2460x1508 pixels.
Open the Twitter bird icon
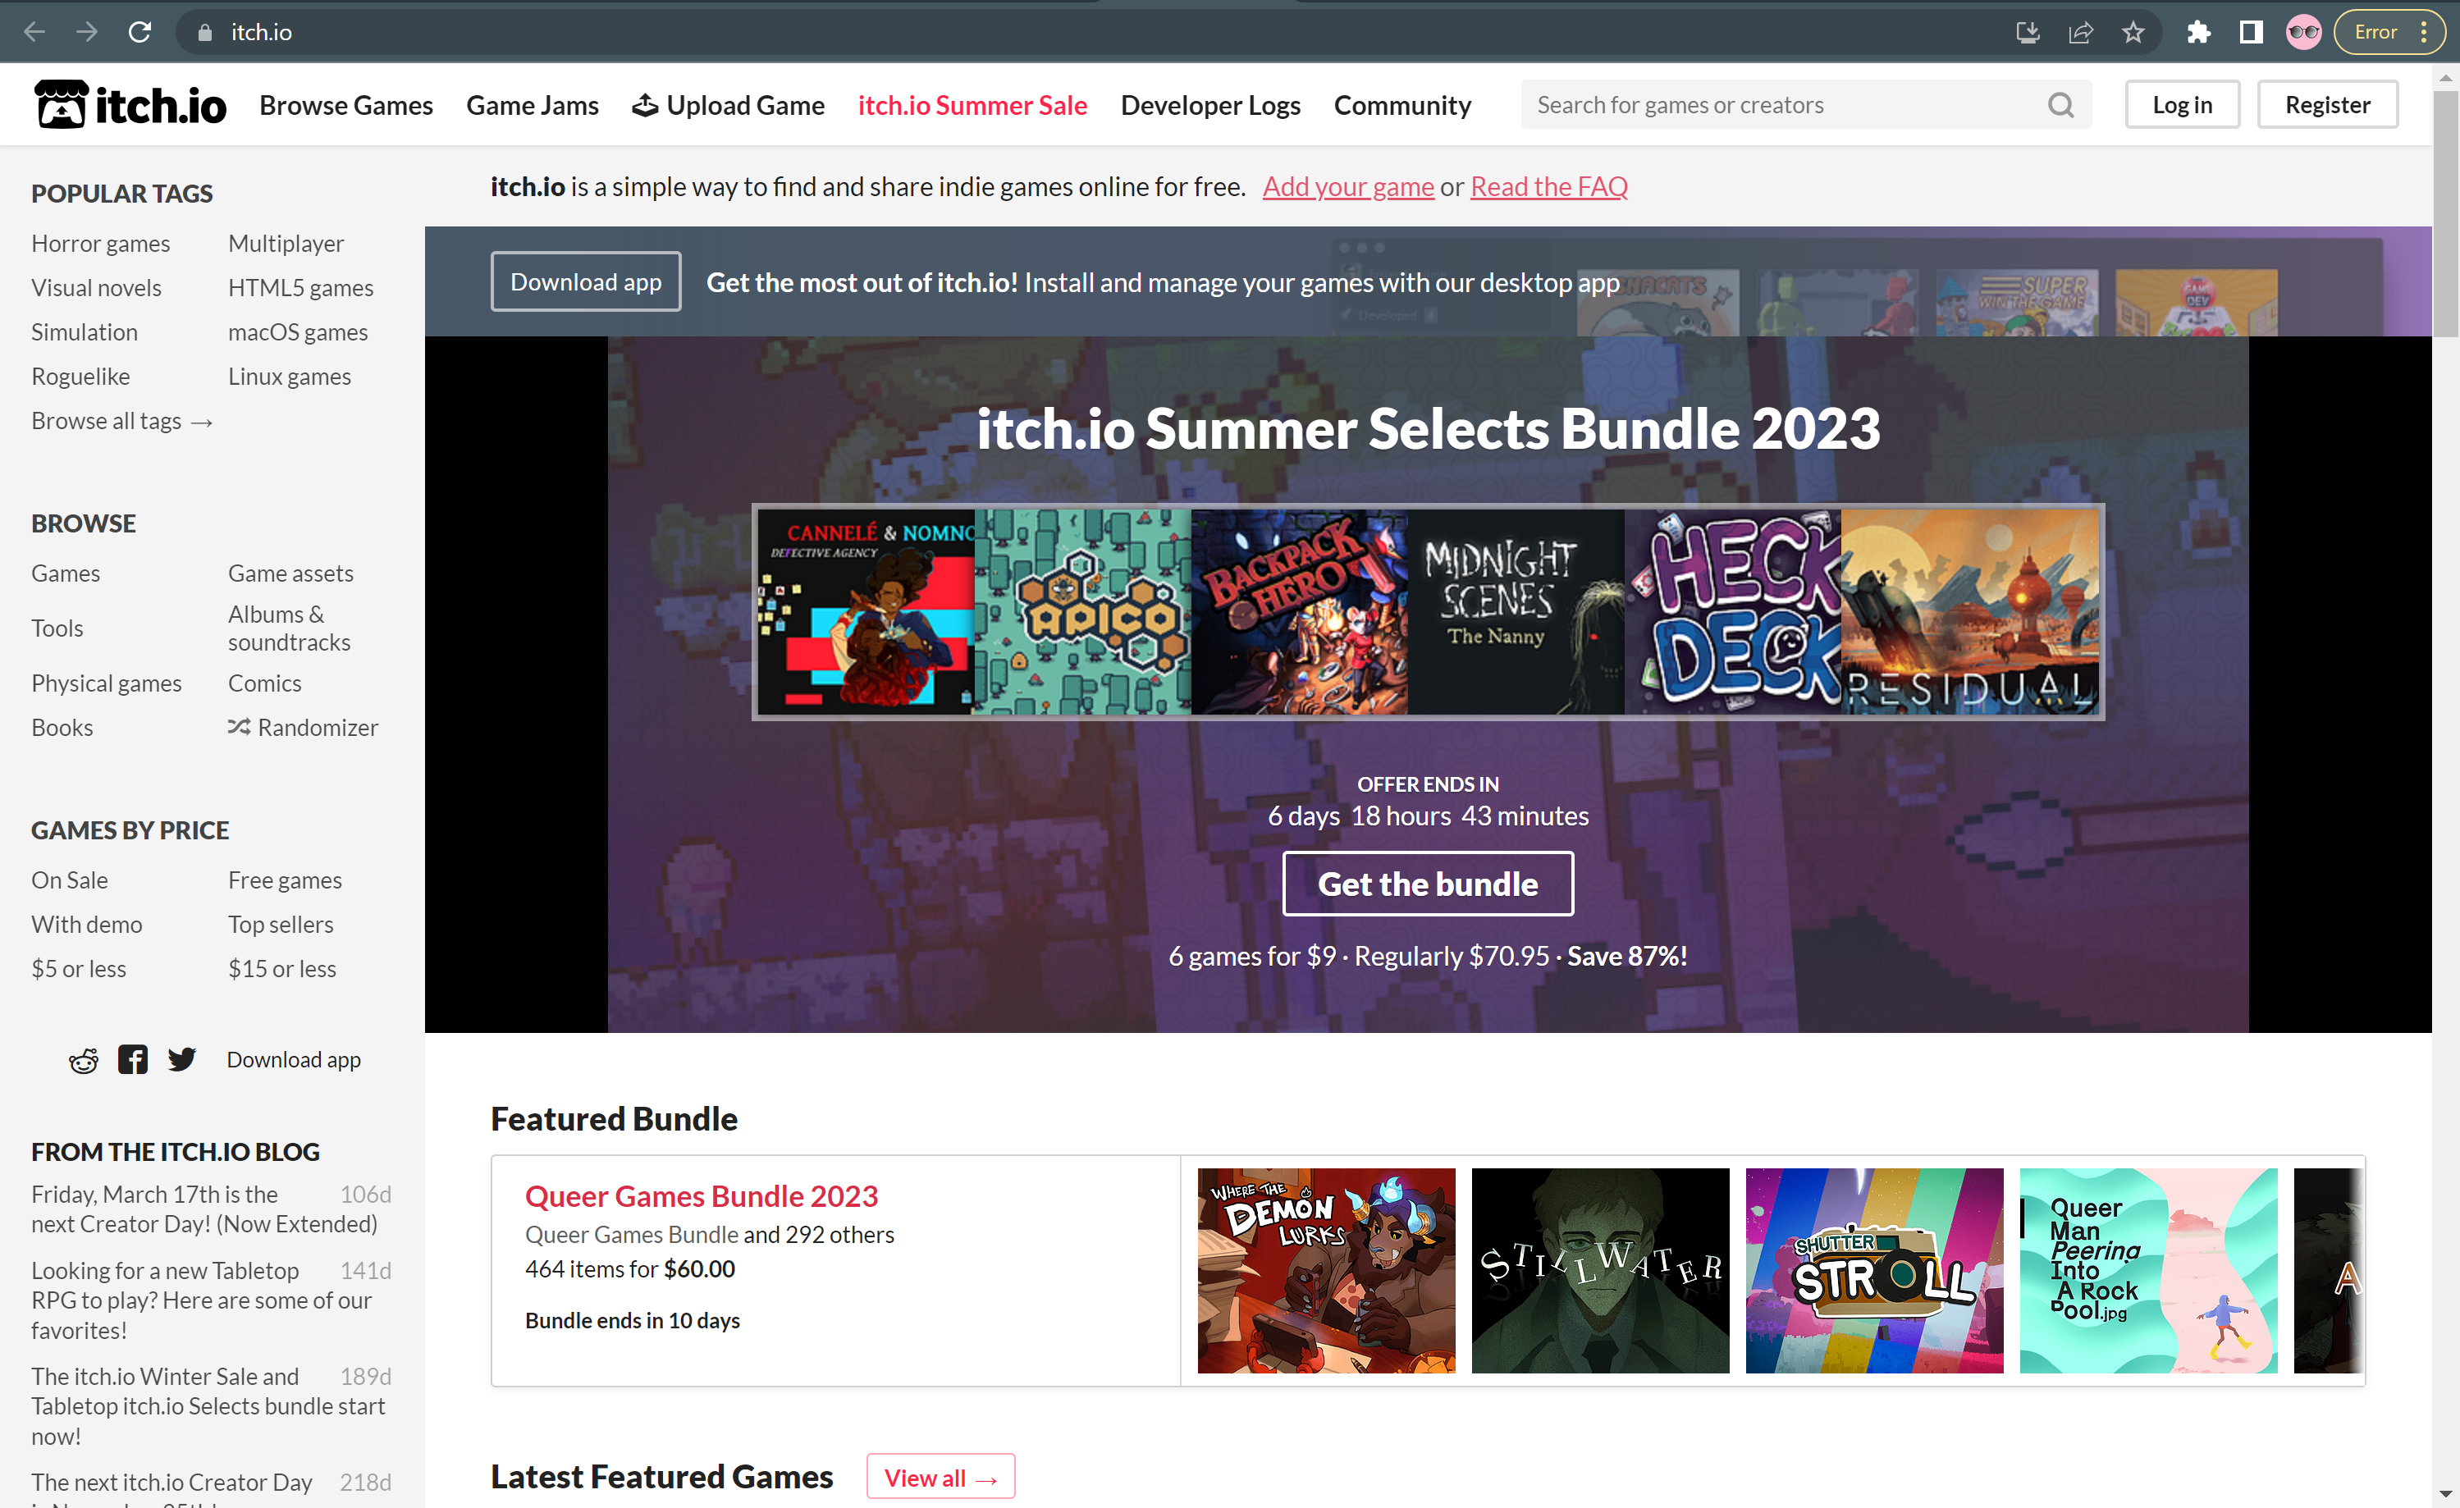click(x=181, y=1059)
